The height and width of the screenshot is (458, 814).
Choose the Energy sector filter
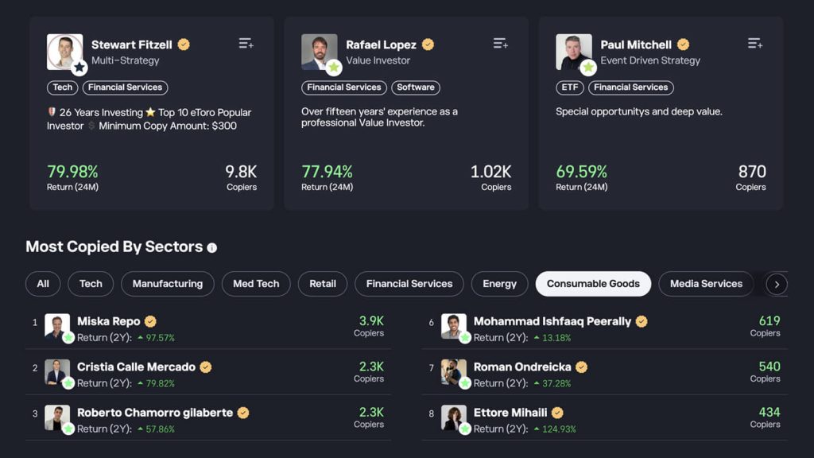499,284
